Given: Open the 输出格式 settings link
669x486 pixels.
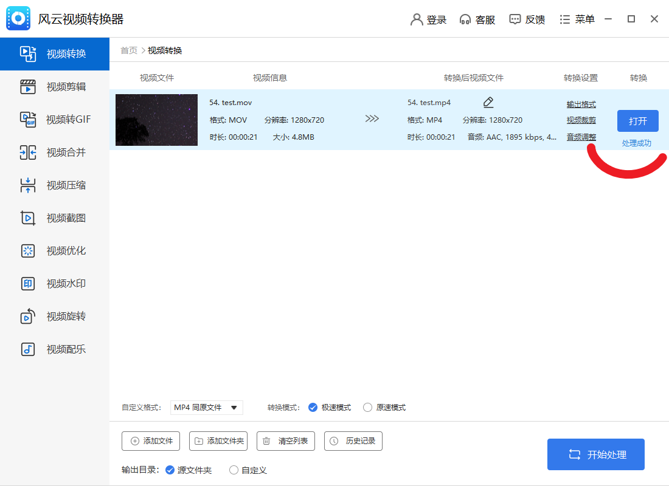Looking at the screenshot, I should coord(581,104).
